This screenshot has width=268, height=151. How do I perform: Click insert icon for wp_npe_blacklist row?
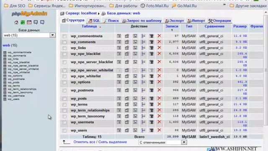pyautogui.click(x=143, y=54)
